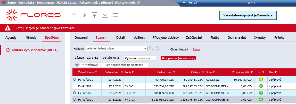This screenshot has width=296, height=104.
Task: Open Číslo dokladu column header filter box
Action: 96,72
